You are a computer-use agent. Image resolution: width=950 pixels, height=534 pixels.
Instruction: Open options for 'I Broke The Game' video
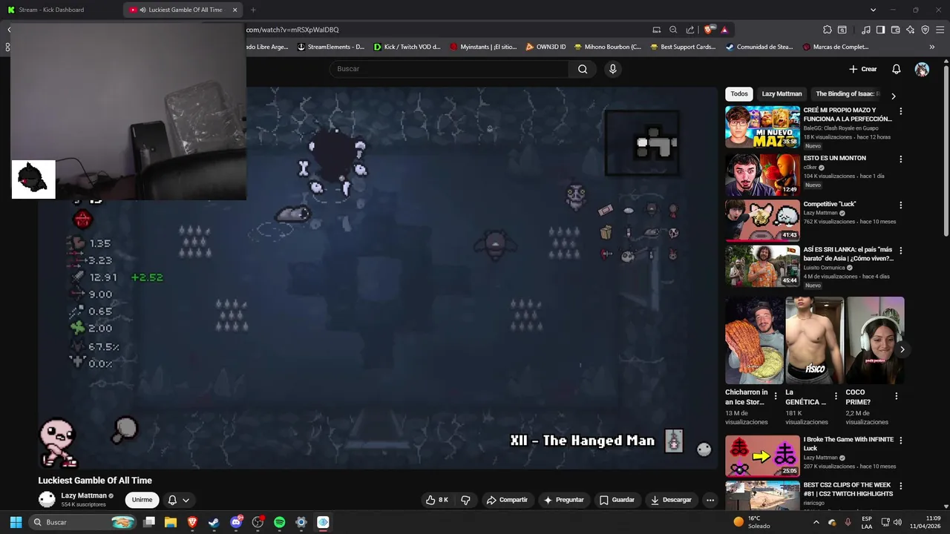point(901,441)
